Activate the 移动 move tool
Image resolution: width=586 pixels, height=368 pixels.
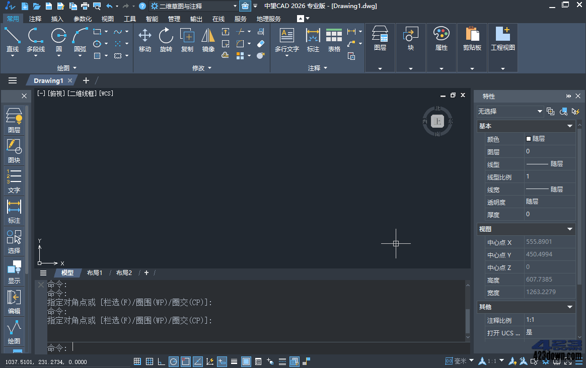(144, 40)
